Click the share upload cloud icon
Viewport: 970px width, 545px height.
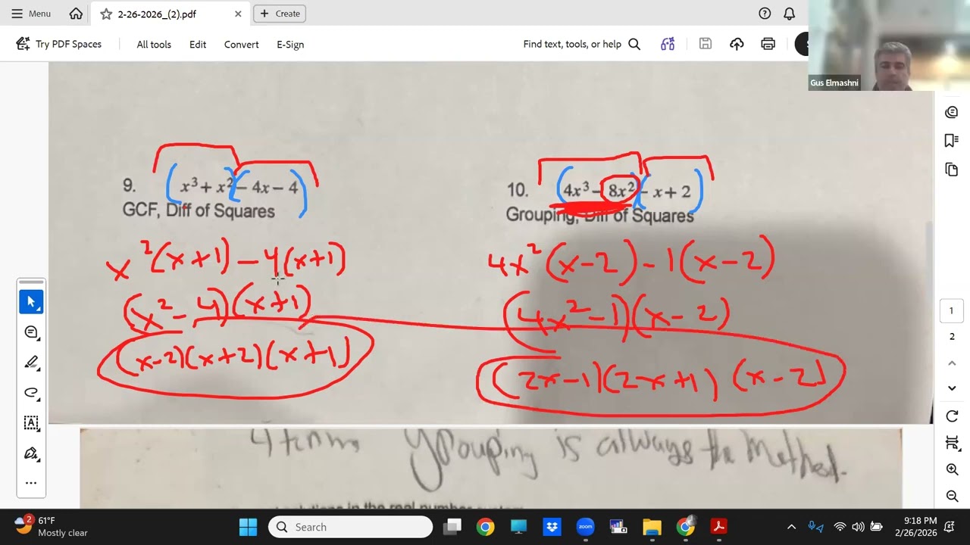coord(737,44)
